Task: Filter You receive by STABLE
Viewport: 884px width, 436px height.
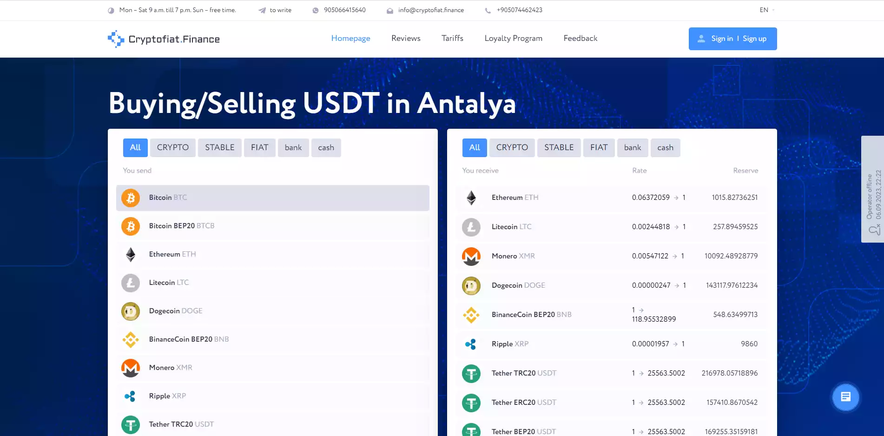Action: tap(559, 148)
